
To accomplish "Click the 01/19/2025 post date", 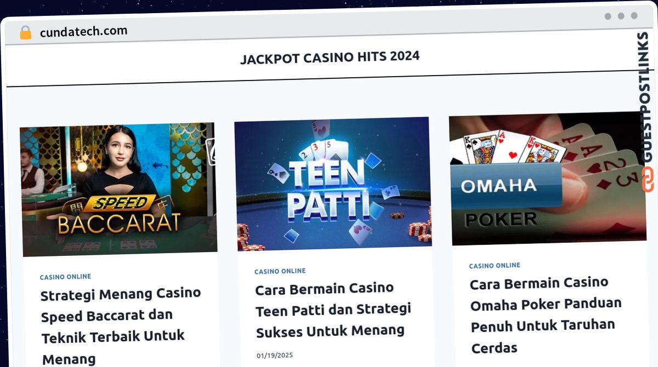I will [x=275, y=355].
